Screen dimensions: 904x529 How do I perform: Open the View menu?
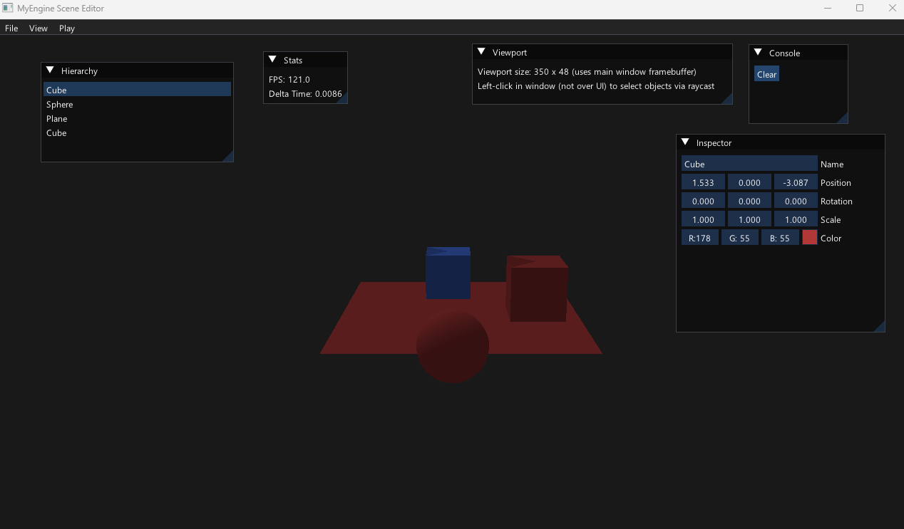(x=38, y=28)
